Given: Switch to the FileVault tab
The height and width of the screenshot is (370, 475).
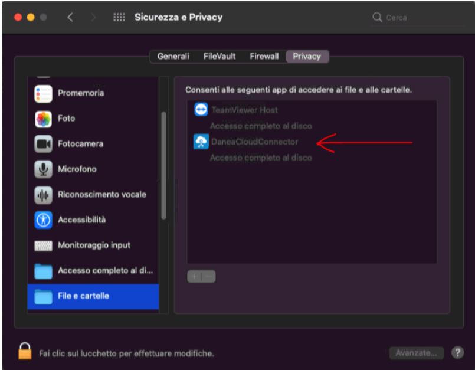Looking at the screenshot, I should 220,57.
